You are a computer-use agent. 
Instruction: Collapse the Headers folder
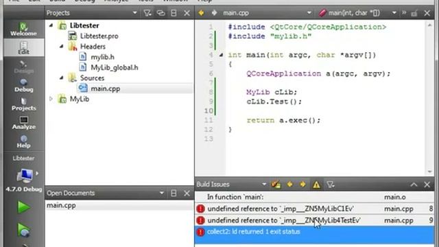62,46
